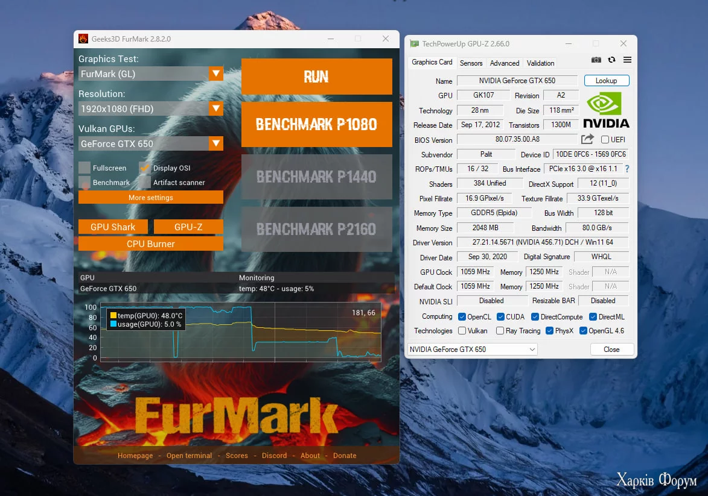The height and width of the screenshot is (496, 708).
Task: Click the Release Date Sep 17, 2012 field
Action: coord(480,125)
